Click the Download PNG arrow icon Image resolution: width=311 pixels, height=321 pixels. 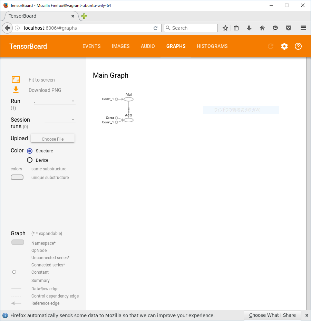click(16, 90)
